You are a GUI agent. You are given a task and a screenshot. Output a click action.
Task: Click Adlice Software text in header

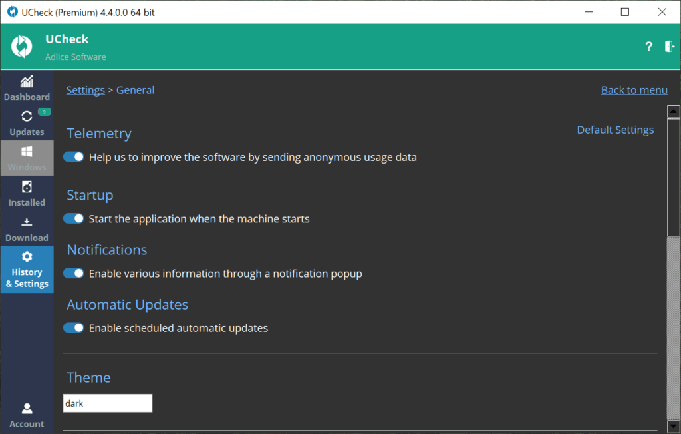click(x=76, y=57)
